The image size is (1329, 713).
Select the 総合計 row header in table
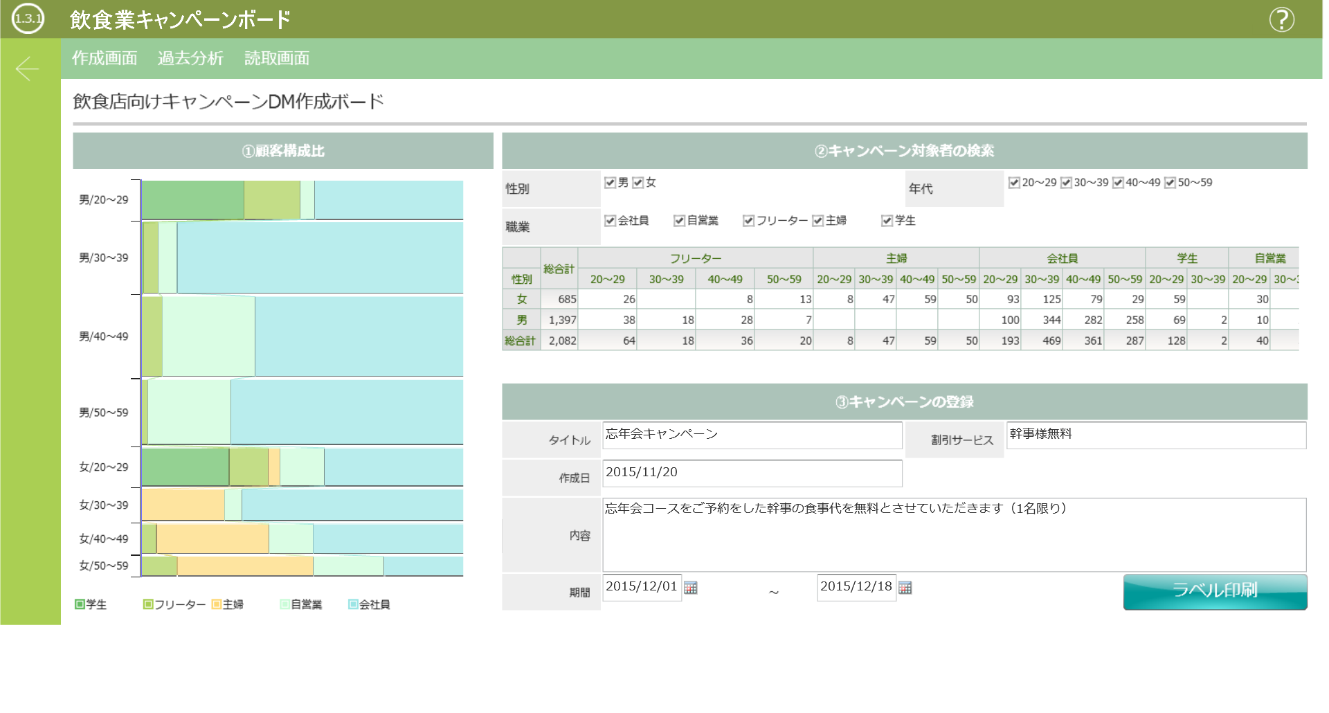521,341
